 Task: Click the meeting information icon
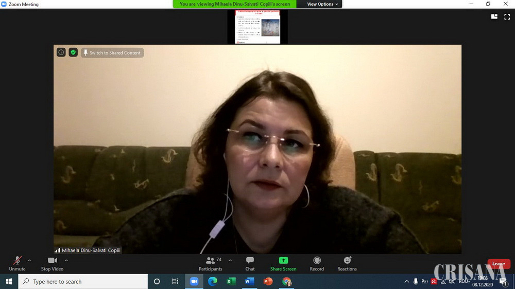(x=61, y=52)
